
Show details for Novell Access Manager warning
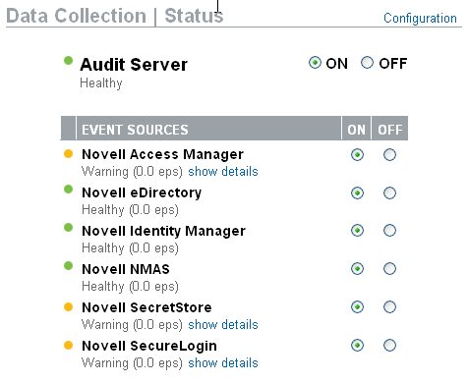point(223,172)
